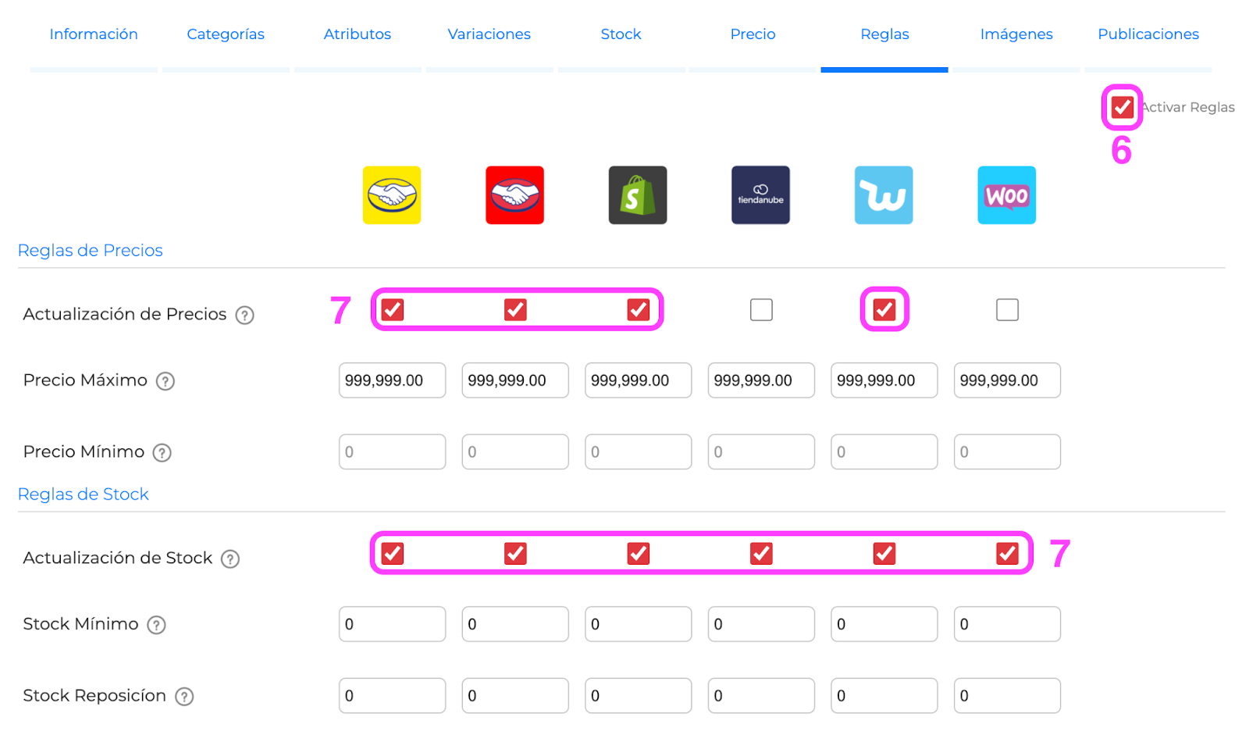Focus Precio Mínimo field under MercadoLibre
Screen dimensions: 1249x735
(392, 452)
